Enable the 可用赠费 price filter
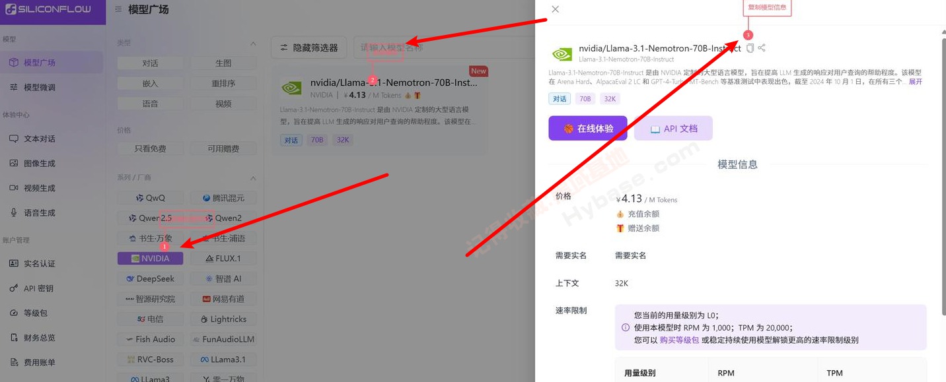 pyautogui.click(x=223, y=149)
